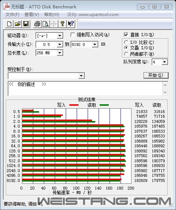Toggle the 直接 I/O checkbox
Screen dimensions: 176x210
126,35
